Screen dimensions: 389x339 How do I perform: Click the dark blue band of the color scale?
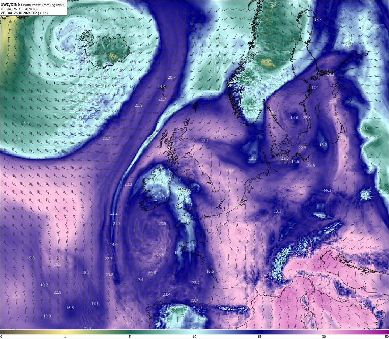tap(259, 332)
